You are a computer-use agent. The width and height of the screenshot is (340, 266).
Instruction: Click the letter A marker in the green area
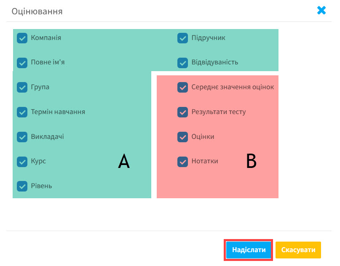click(123, 162)
